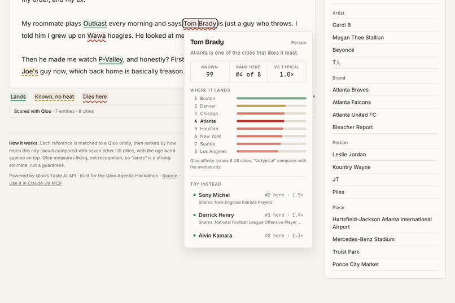Click the Wawa underlined reference

[x=97, y=36]
